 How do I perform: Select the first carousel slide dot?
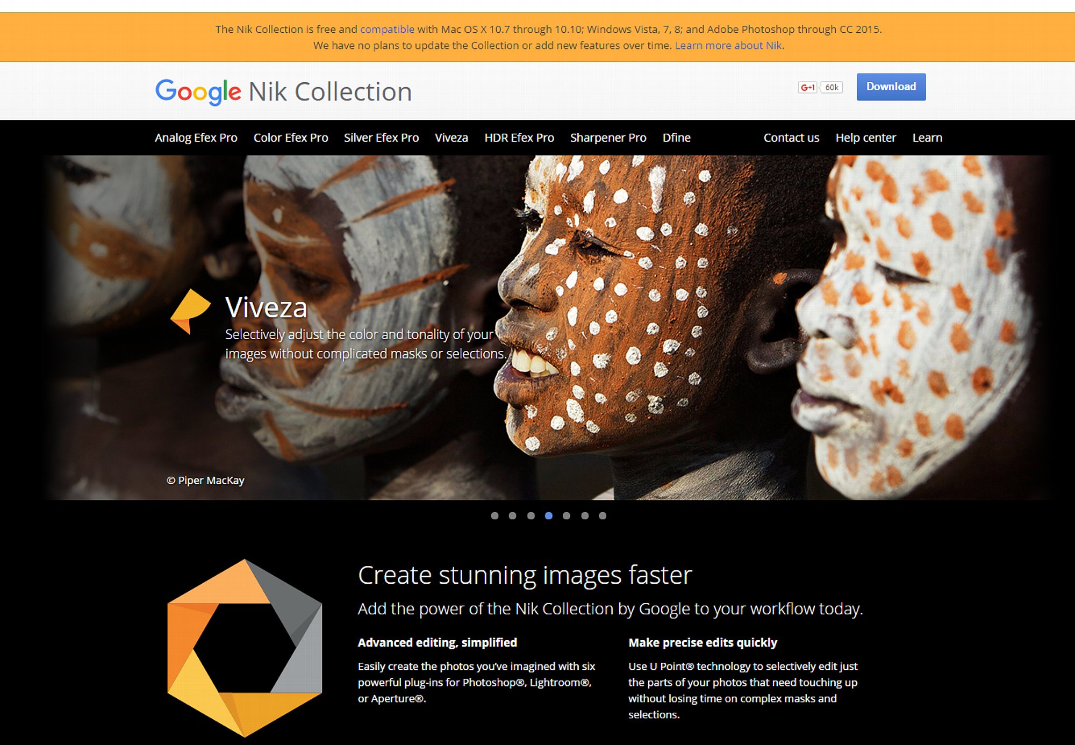(494, 516)
